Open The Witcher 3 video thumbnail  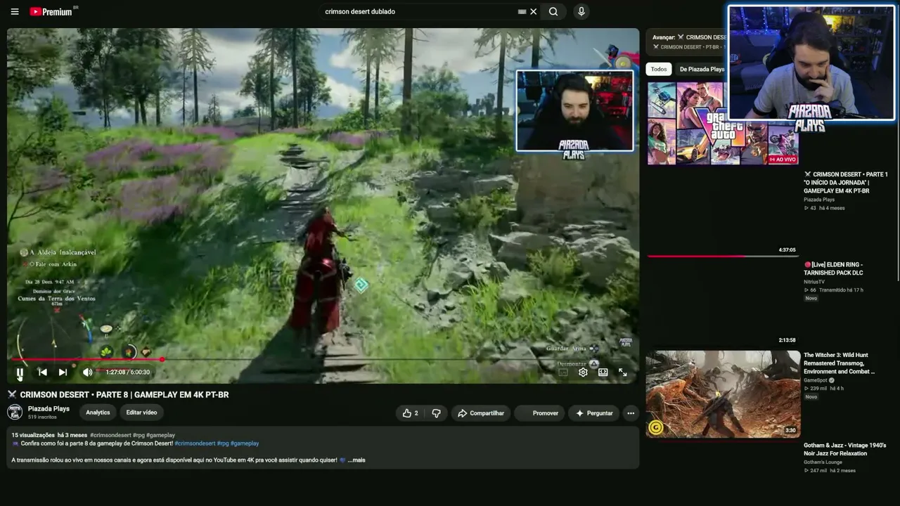tap(723, 394)
